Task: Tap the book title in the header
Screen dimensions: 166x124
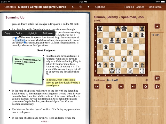Action: 42,7
